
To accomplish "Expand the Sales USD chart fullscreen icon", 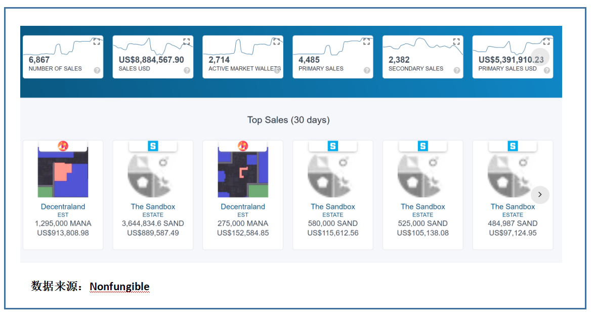I will pos(186,42).
